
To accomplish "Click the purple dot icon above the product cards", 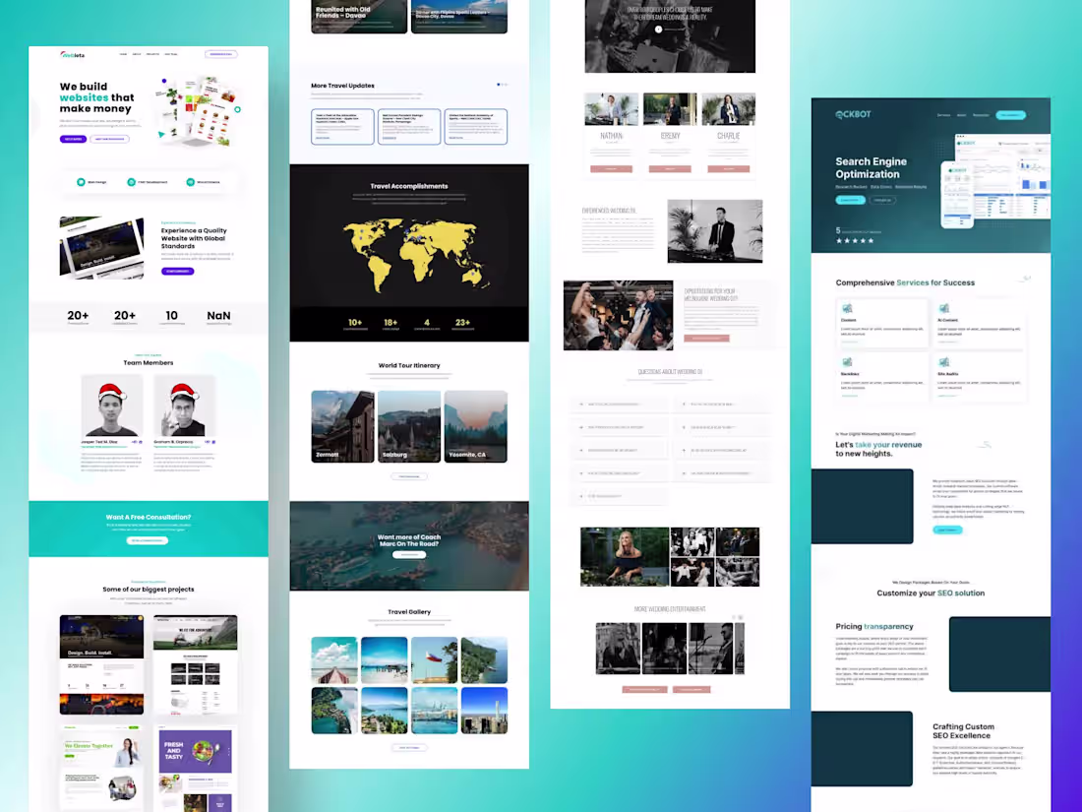I will (164, 81).
